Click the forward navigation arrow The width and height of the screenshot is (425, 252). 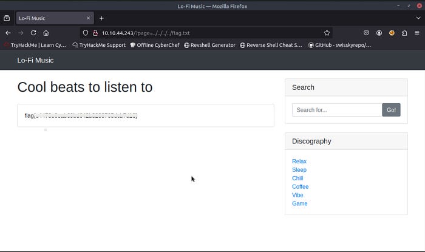pyautogui.click(x=21, y=33)
